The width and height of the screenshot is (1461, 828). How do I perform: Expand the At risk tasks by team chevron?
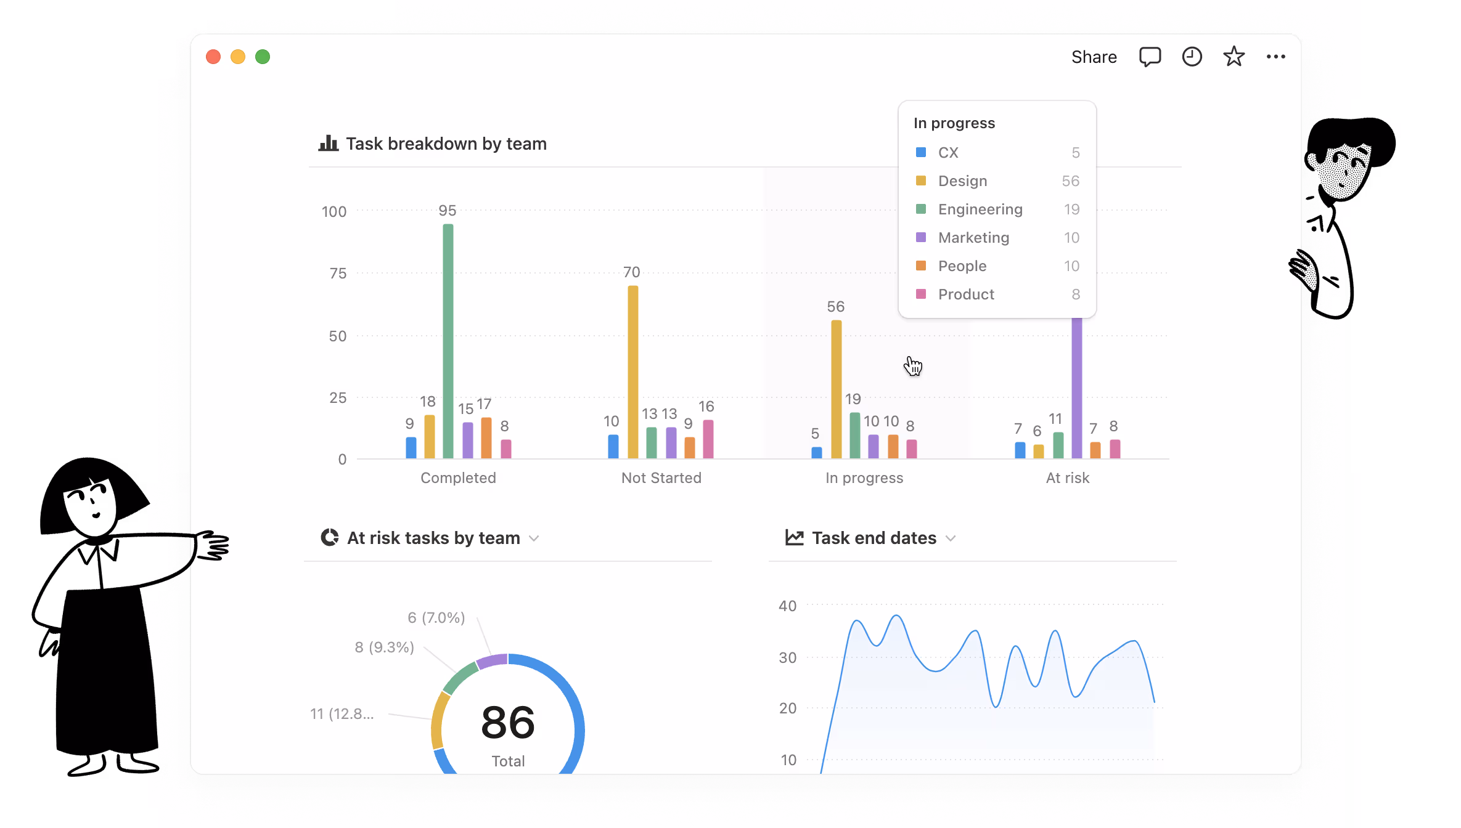tap(534, 538)
